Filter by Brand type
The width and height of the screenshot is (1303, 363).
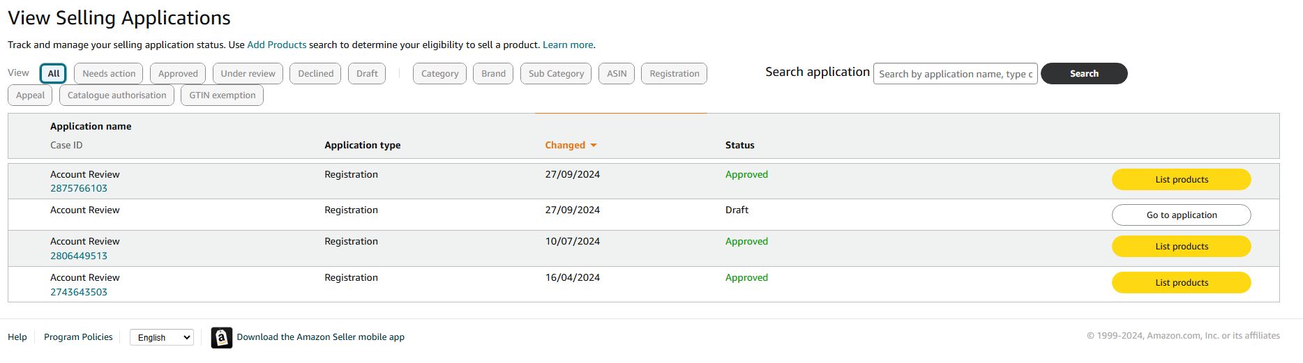[x=493, y=74]
